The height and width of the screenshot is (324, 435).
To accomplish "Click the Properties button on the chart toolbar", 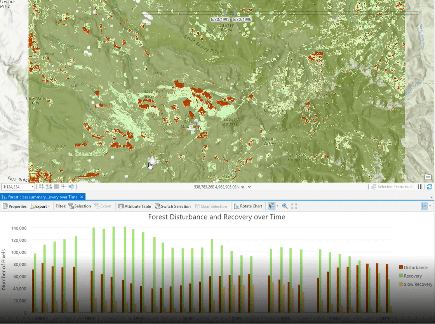I will pos(15,206).
